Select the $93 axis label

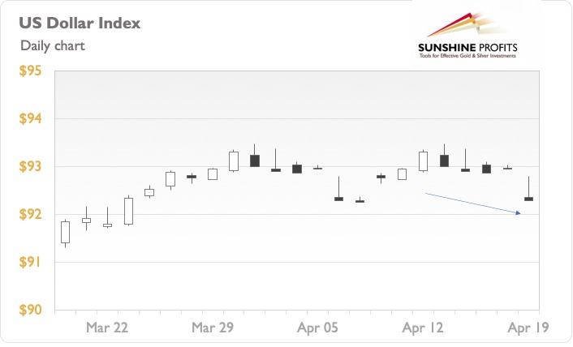[x=30, y=166]
